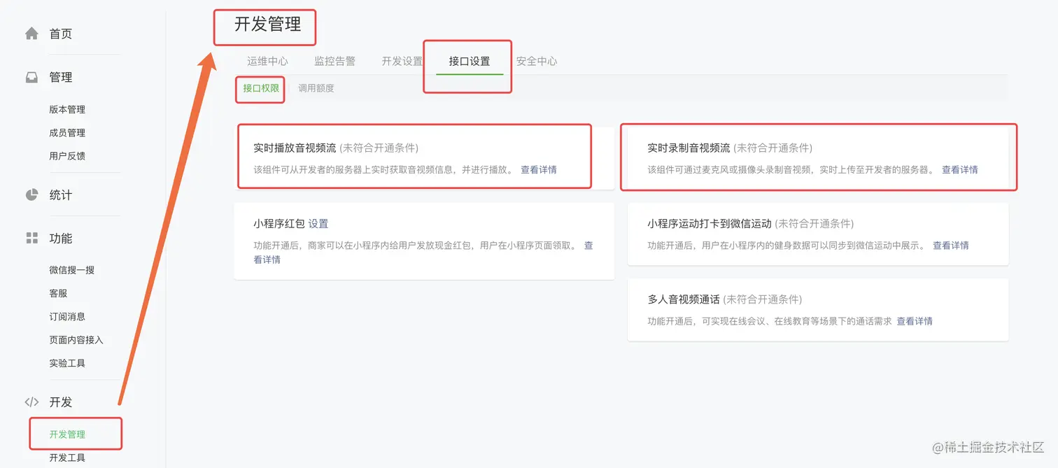Click 查看详情 for 实时播放音视频流
Screen dimensions: 1058x468
539,169
